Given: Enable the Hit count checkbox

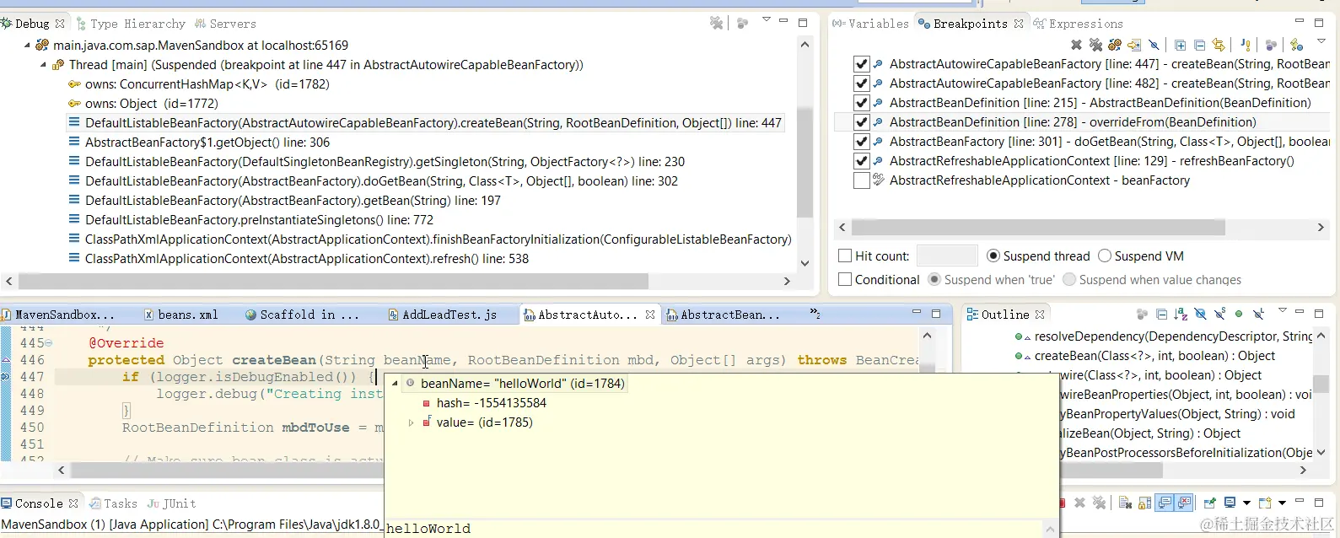Looking at the screenshot, I should 845,256.
